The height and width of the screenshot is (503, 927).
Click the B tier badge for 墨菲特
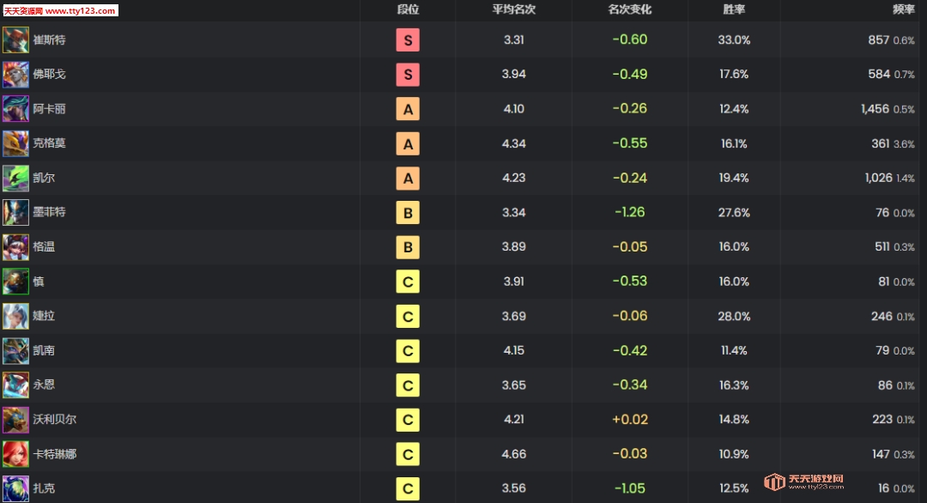click(408, 212)
